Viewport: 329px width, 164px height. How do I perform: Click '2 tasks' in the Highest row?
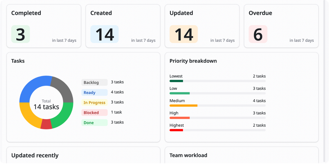point(259,125)
